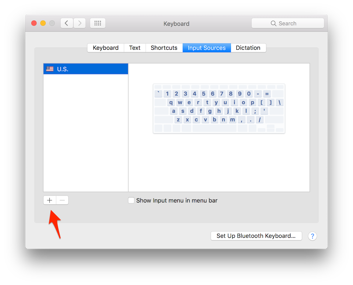Click the letter q on the keyboard preview

pos(171,102)
